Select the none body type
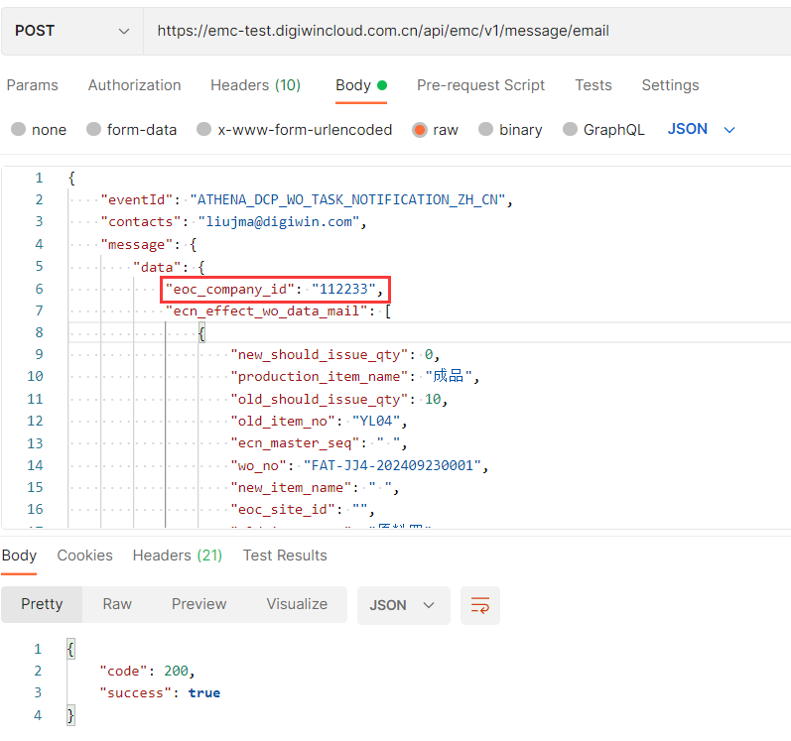 point(39,130)
